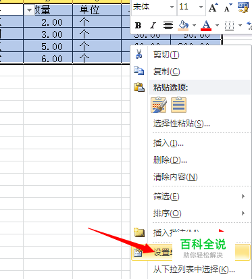252x279 pixels.
Task: Select the cell with value 6.00
Action: click(48, 58)
